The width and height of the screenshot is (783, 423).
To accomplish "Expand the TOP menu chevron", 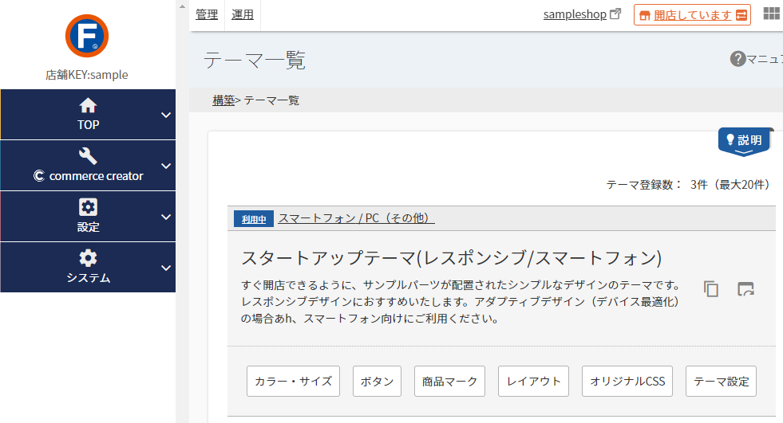I will (x=166, y=115).
